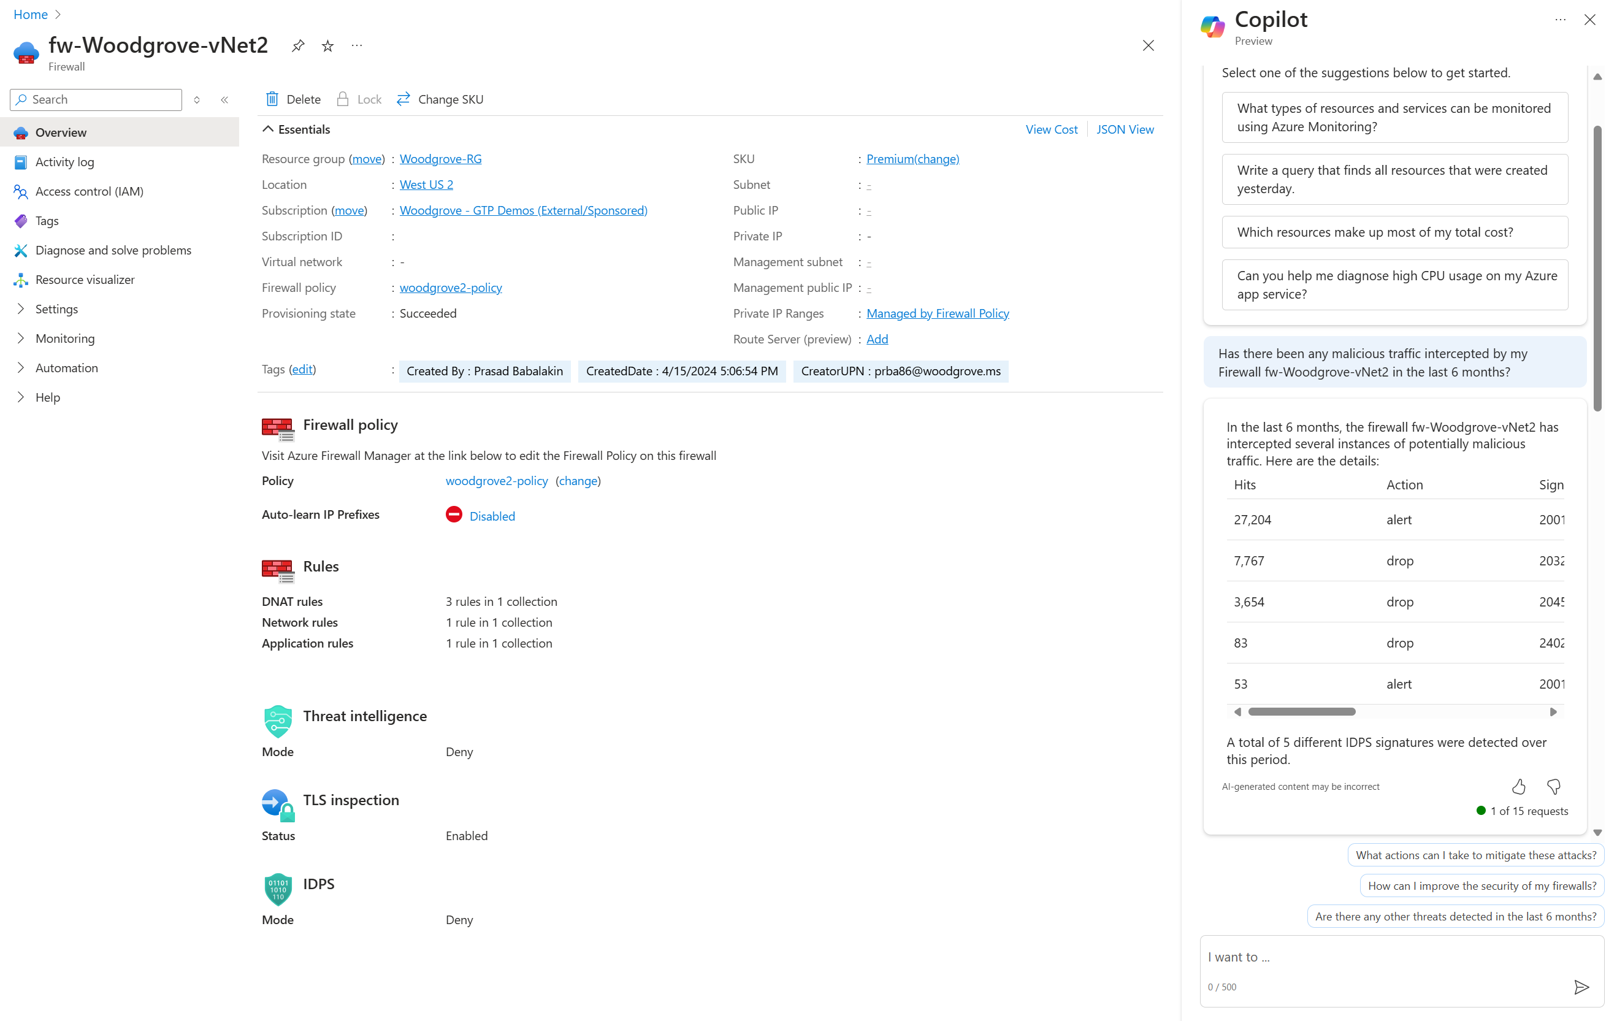Click the results table horizontal scrollbar

(1301, 712)
